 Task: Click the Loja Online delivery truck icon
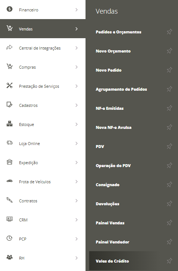point(10,142)
